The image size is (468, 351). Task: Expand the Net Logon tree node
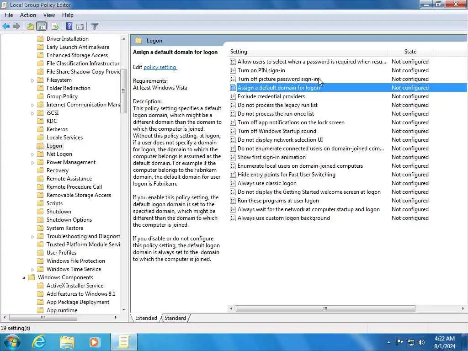click(32, 154)
